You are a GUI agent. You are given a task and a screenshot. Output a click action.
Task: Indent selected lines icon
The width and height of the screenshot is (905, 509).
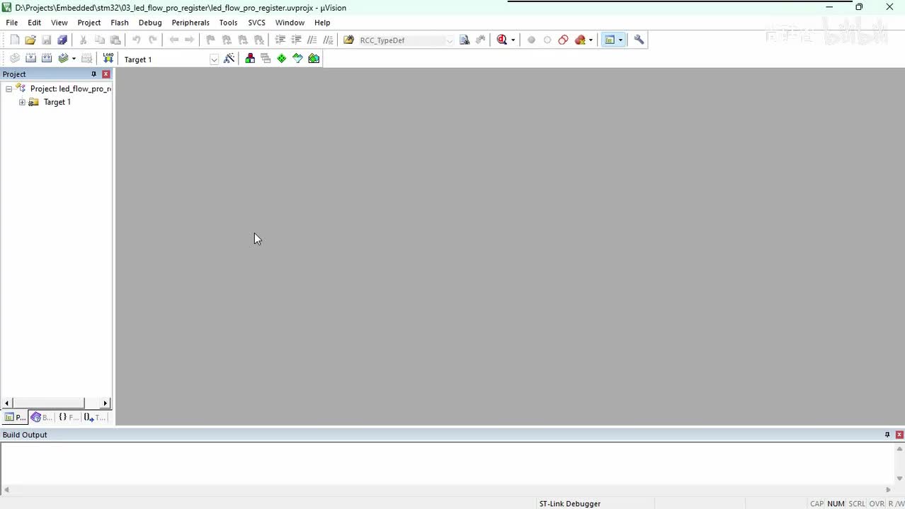pos(280,40)
